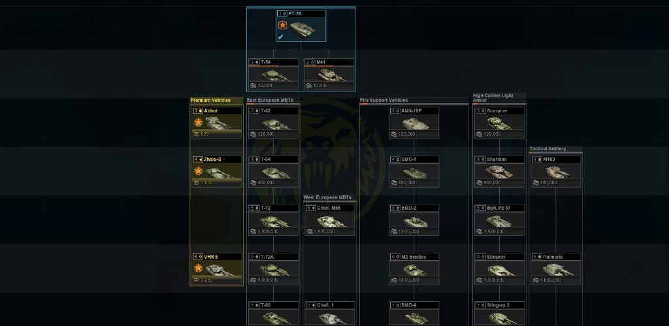This screenshot has width=669, height=326.
Task: Open the M109 artillery vehicle
Action: (x=555, y=171)
